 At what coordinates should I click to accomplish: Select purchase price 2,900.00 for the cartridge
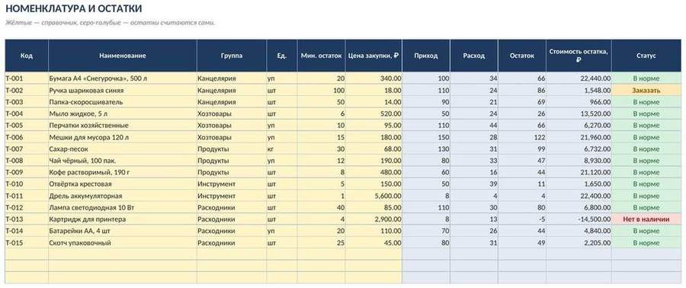pyautogui.click(x=373, y=219)
